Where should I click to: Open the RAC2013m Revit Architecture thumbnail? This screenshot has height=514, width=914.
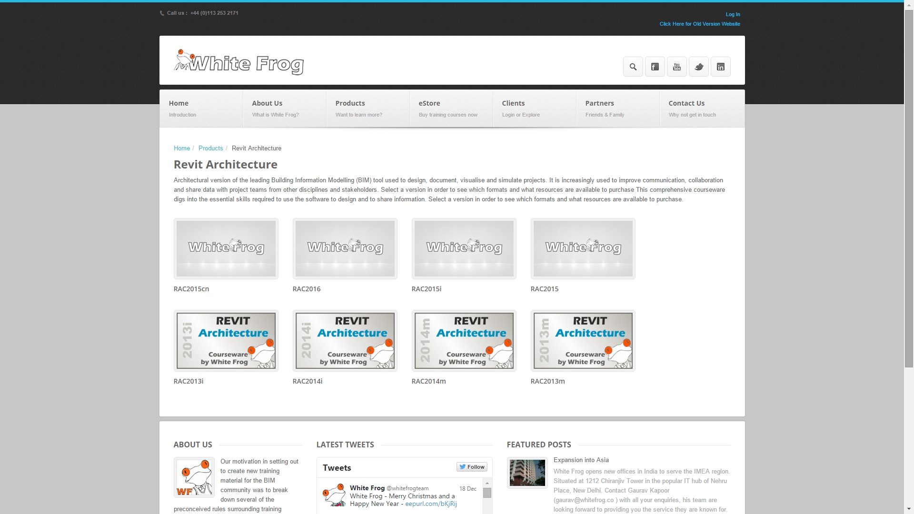pos(583,341)
